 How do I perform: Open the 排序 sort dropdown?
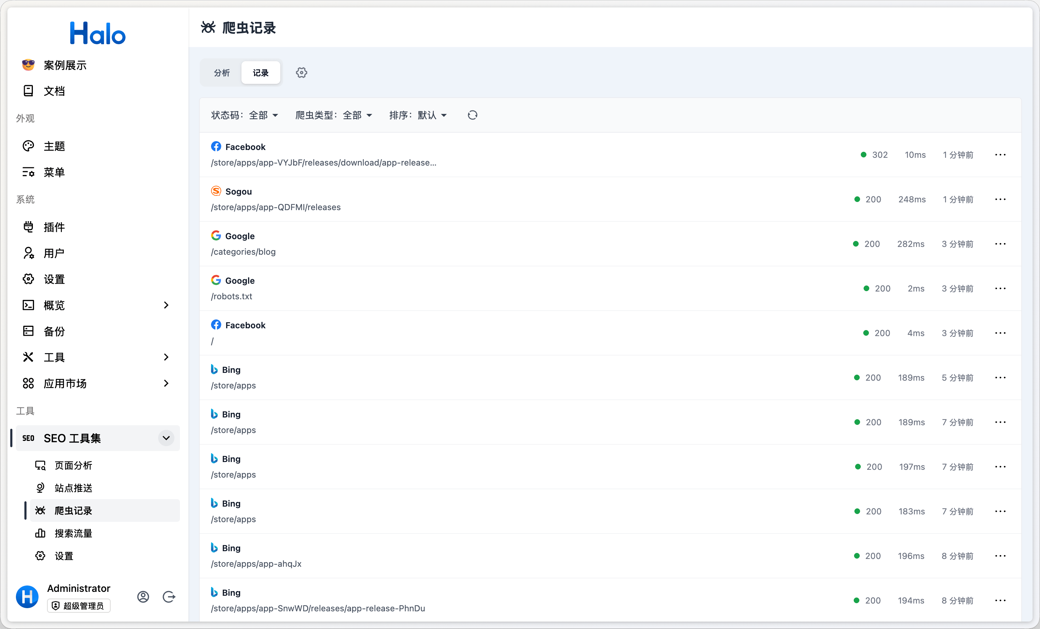[418, 115]
